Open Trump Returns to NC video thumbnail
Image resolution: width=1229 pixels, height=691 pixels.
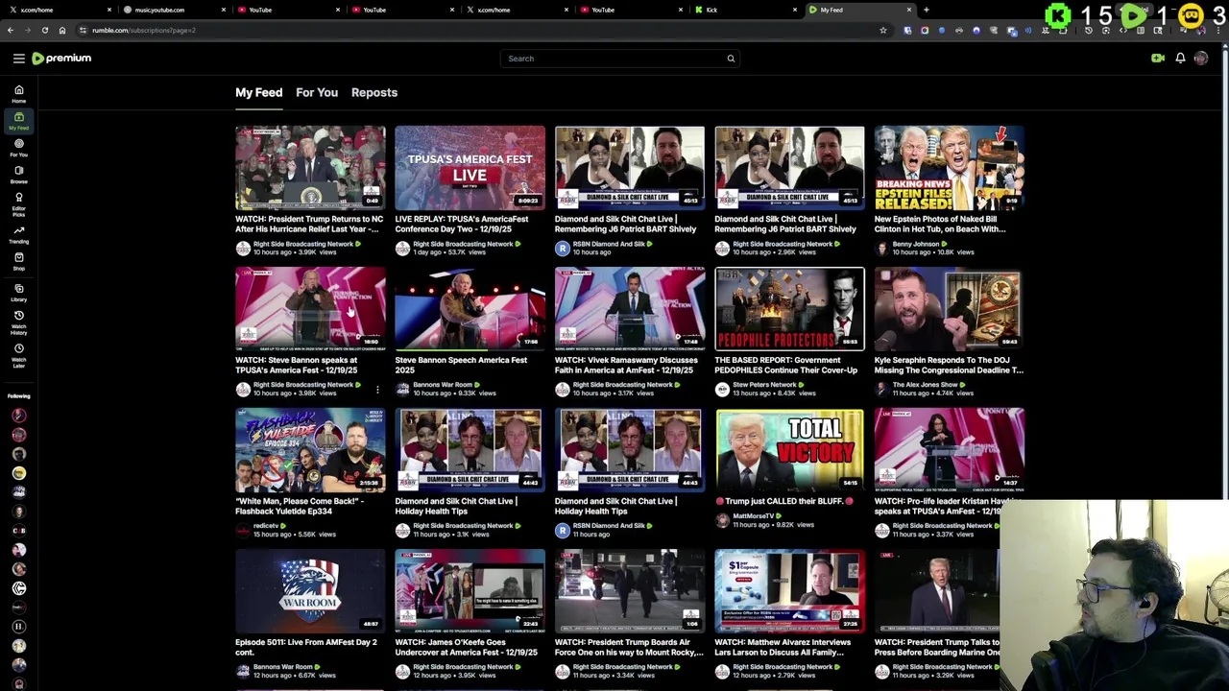click(x=310, y=167)
